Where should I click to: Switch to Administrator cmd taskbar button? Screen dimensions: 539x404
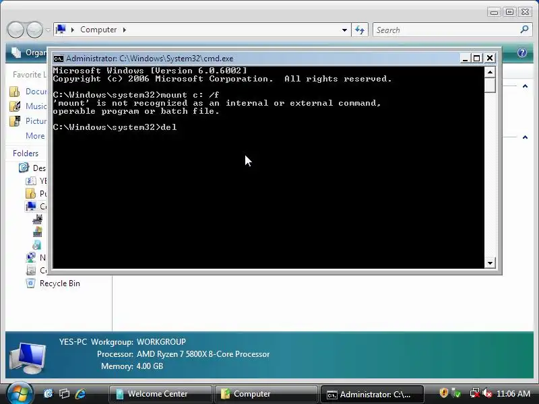pos(372,395)
